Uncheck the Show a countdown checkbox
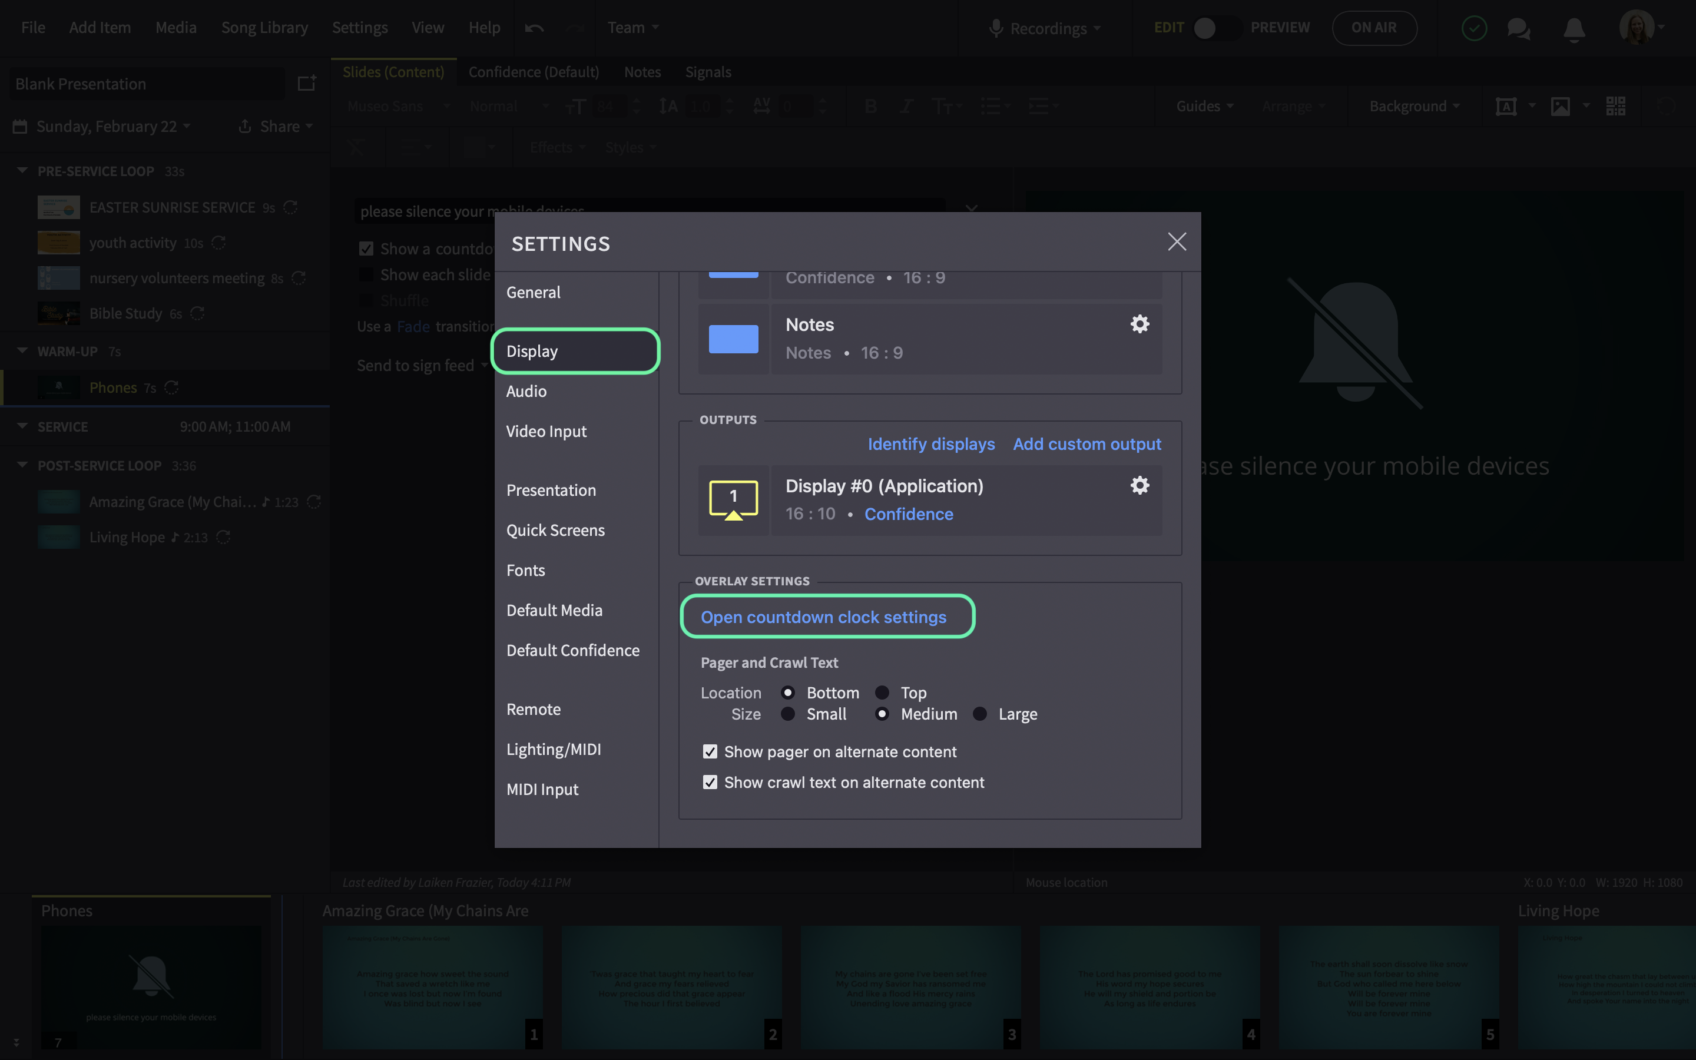 [366, 249]
